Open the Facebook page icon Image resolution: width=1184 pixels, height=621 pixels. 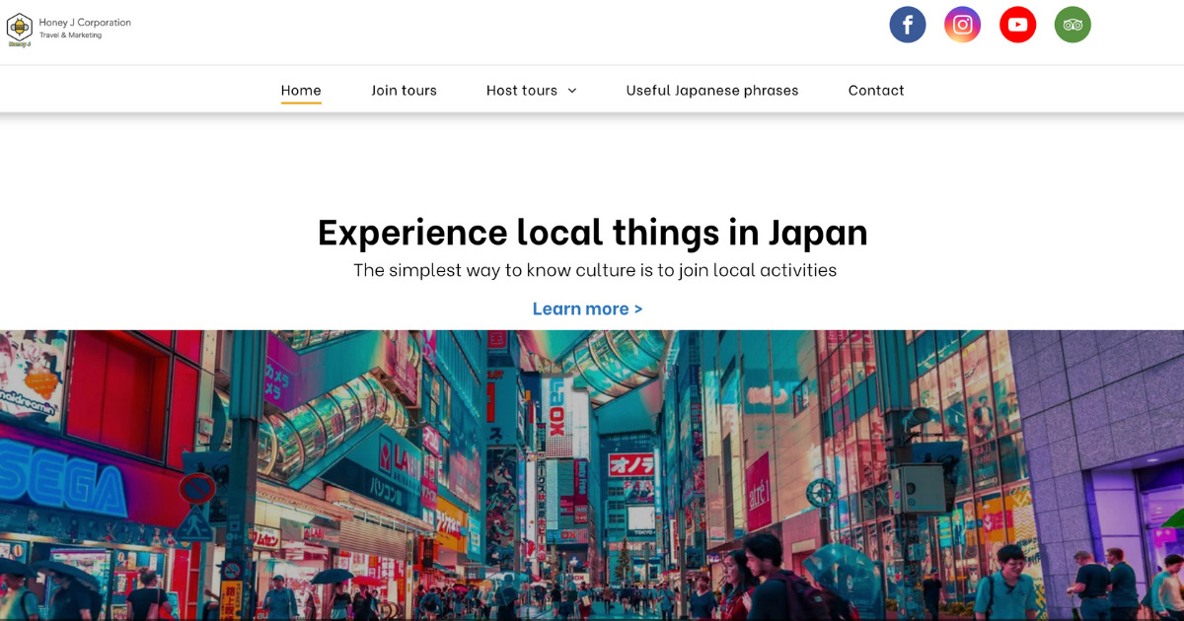pos(907,25)
